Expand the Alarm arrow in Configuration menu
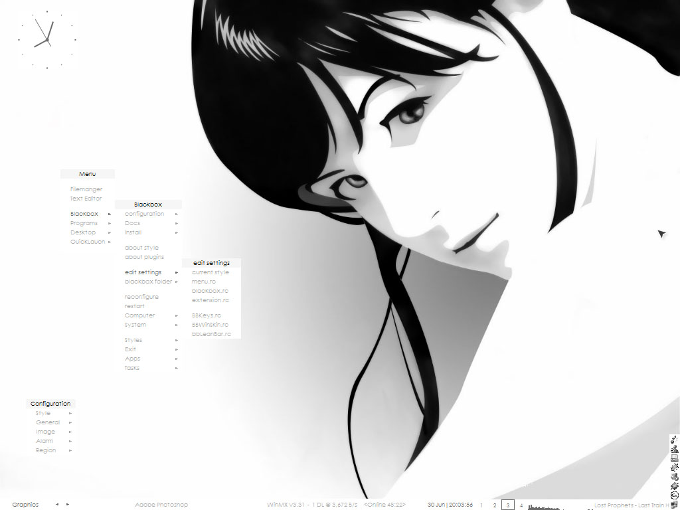This screenshot has height=510, width=680. [x=70, y=441]
